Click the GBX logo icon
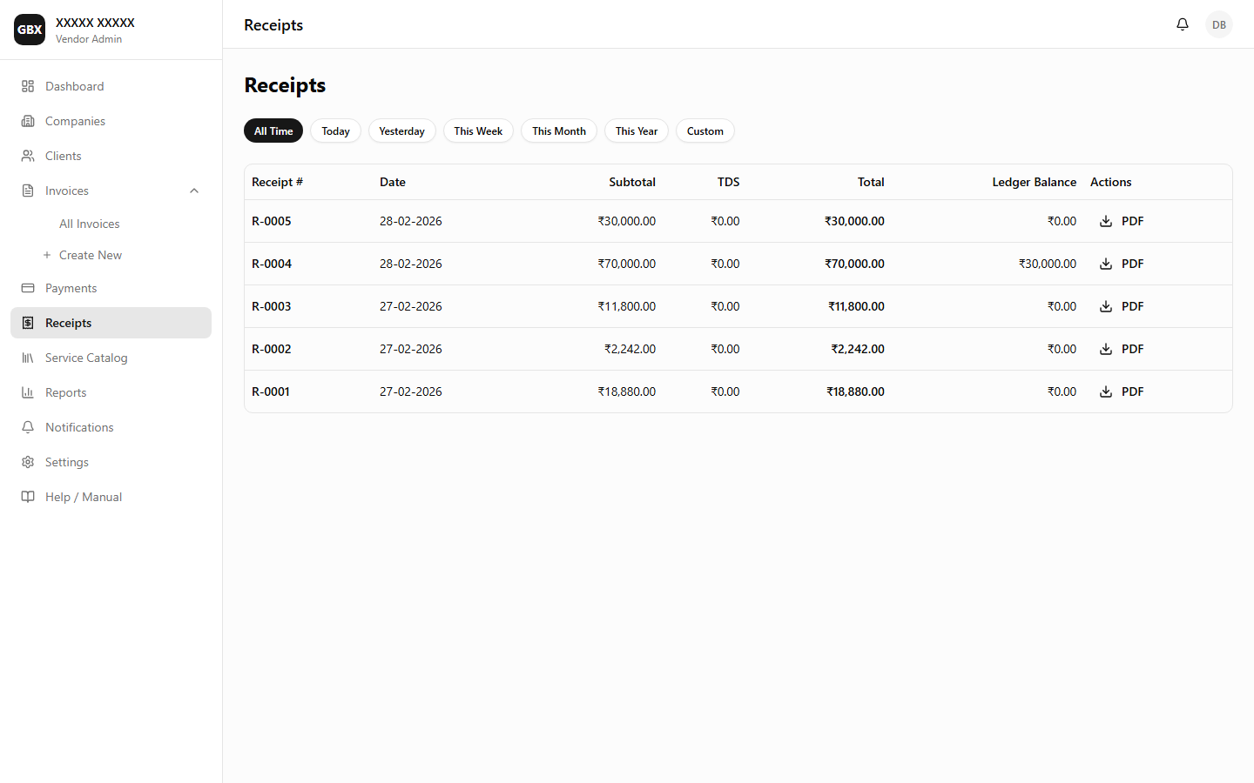This screenshot has width=1254, height=783. [30, 30]
